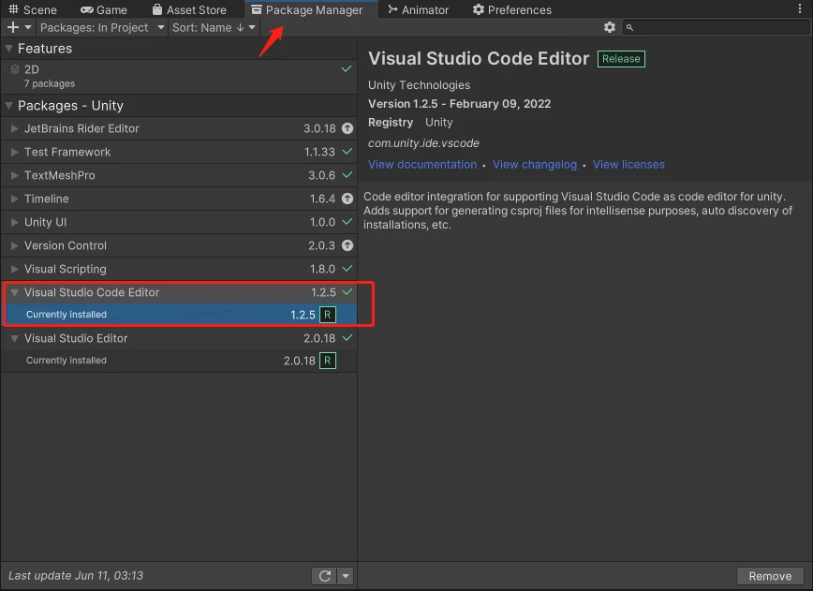Image resolution: width=813 pixels, height=591 pixels.
Task: Click Test Framework installed checkmark
Action: [347, 152]
